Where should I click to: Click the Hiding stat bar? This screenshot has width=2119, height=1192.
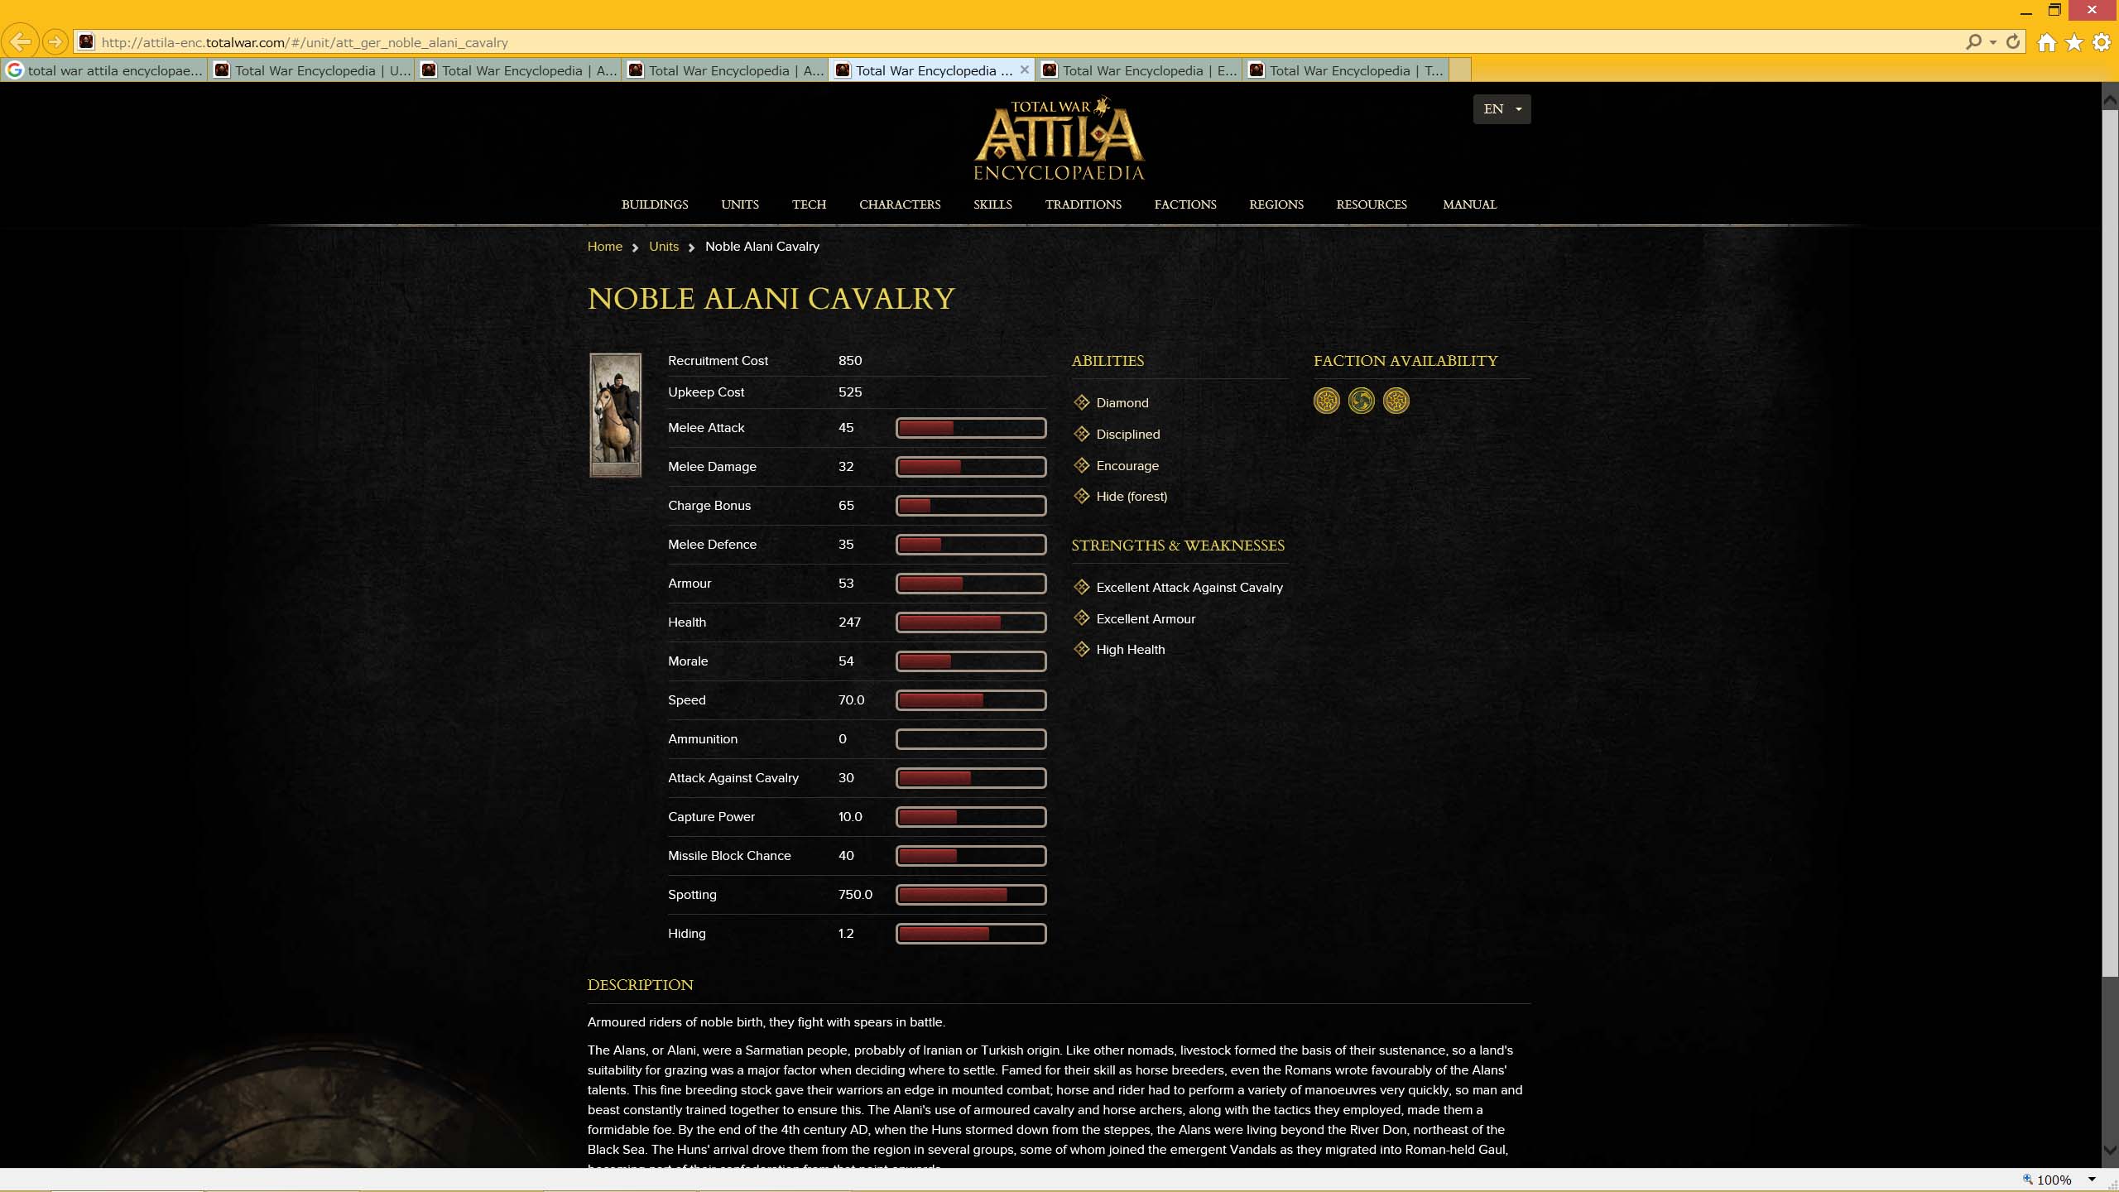coord(971,934)
